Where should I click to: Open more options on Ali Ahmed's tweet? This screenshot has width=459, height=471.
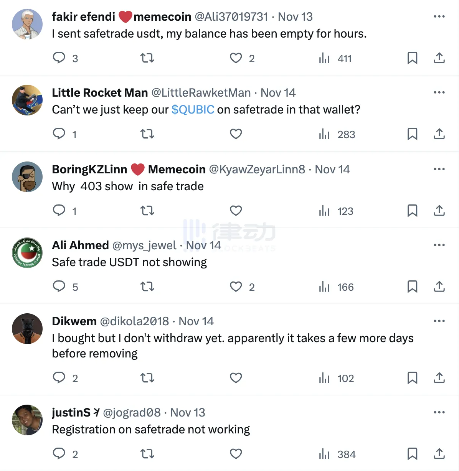point(439,245)
